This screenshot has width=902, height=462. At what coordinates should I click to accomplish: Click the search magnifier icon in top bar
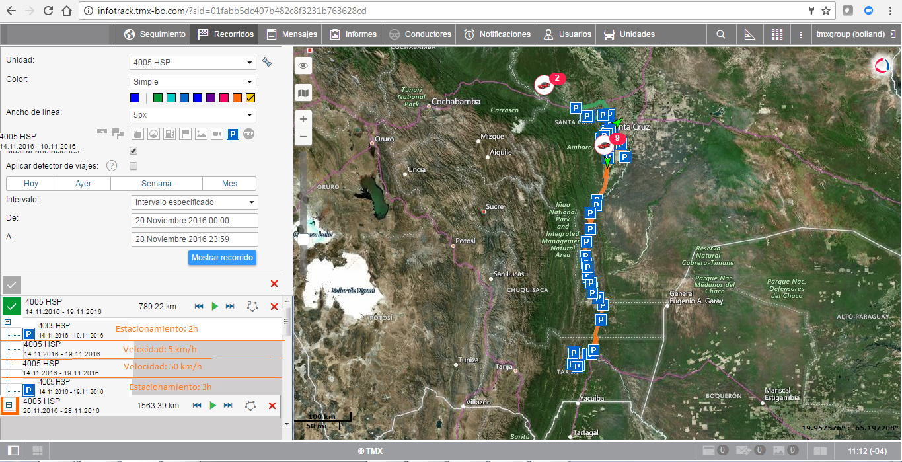pyautogui.click(x=721, y=34)
